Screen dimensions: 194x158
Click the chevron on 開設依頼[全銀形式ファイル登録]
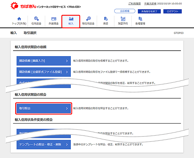67,72
